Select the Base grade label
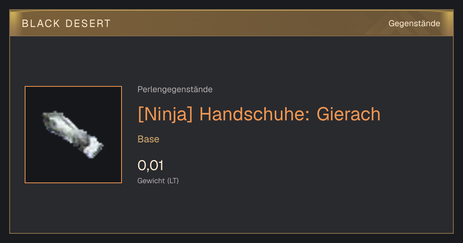The height and width of the screenshot is (243, 463). point(148,139)
